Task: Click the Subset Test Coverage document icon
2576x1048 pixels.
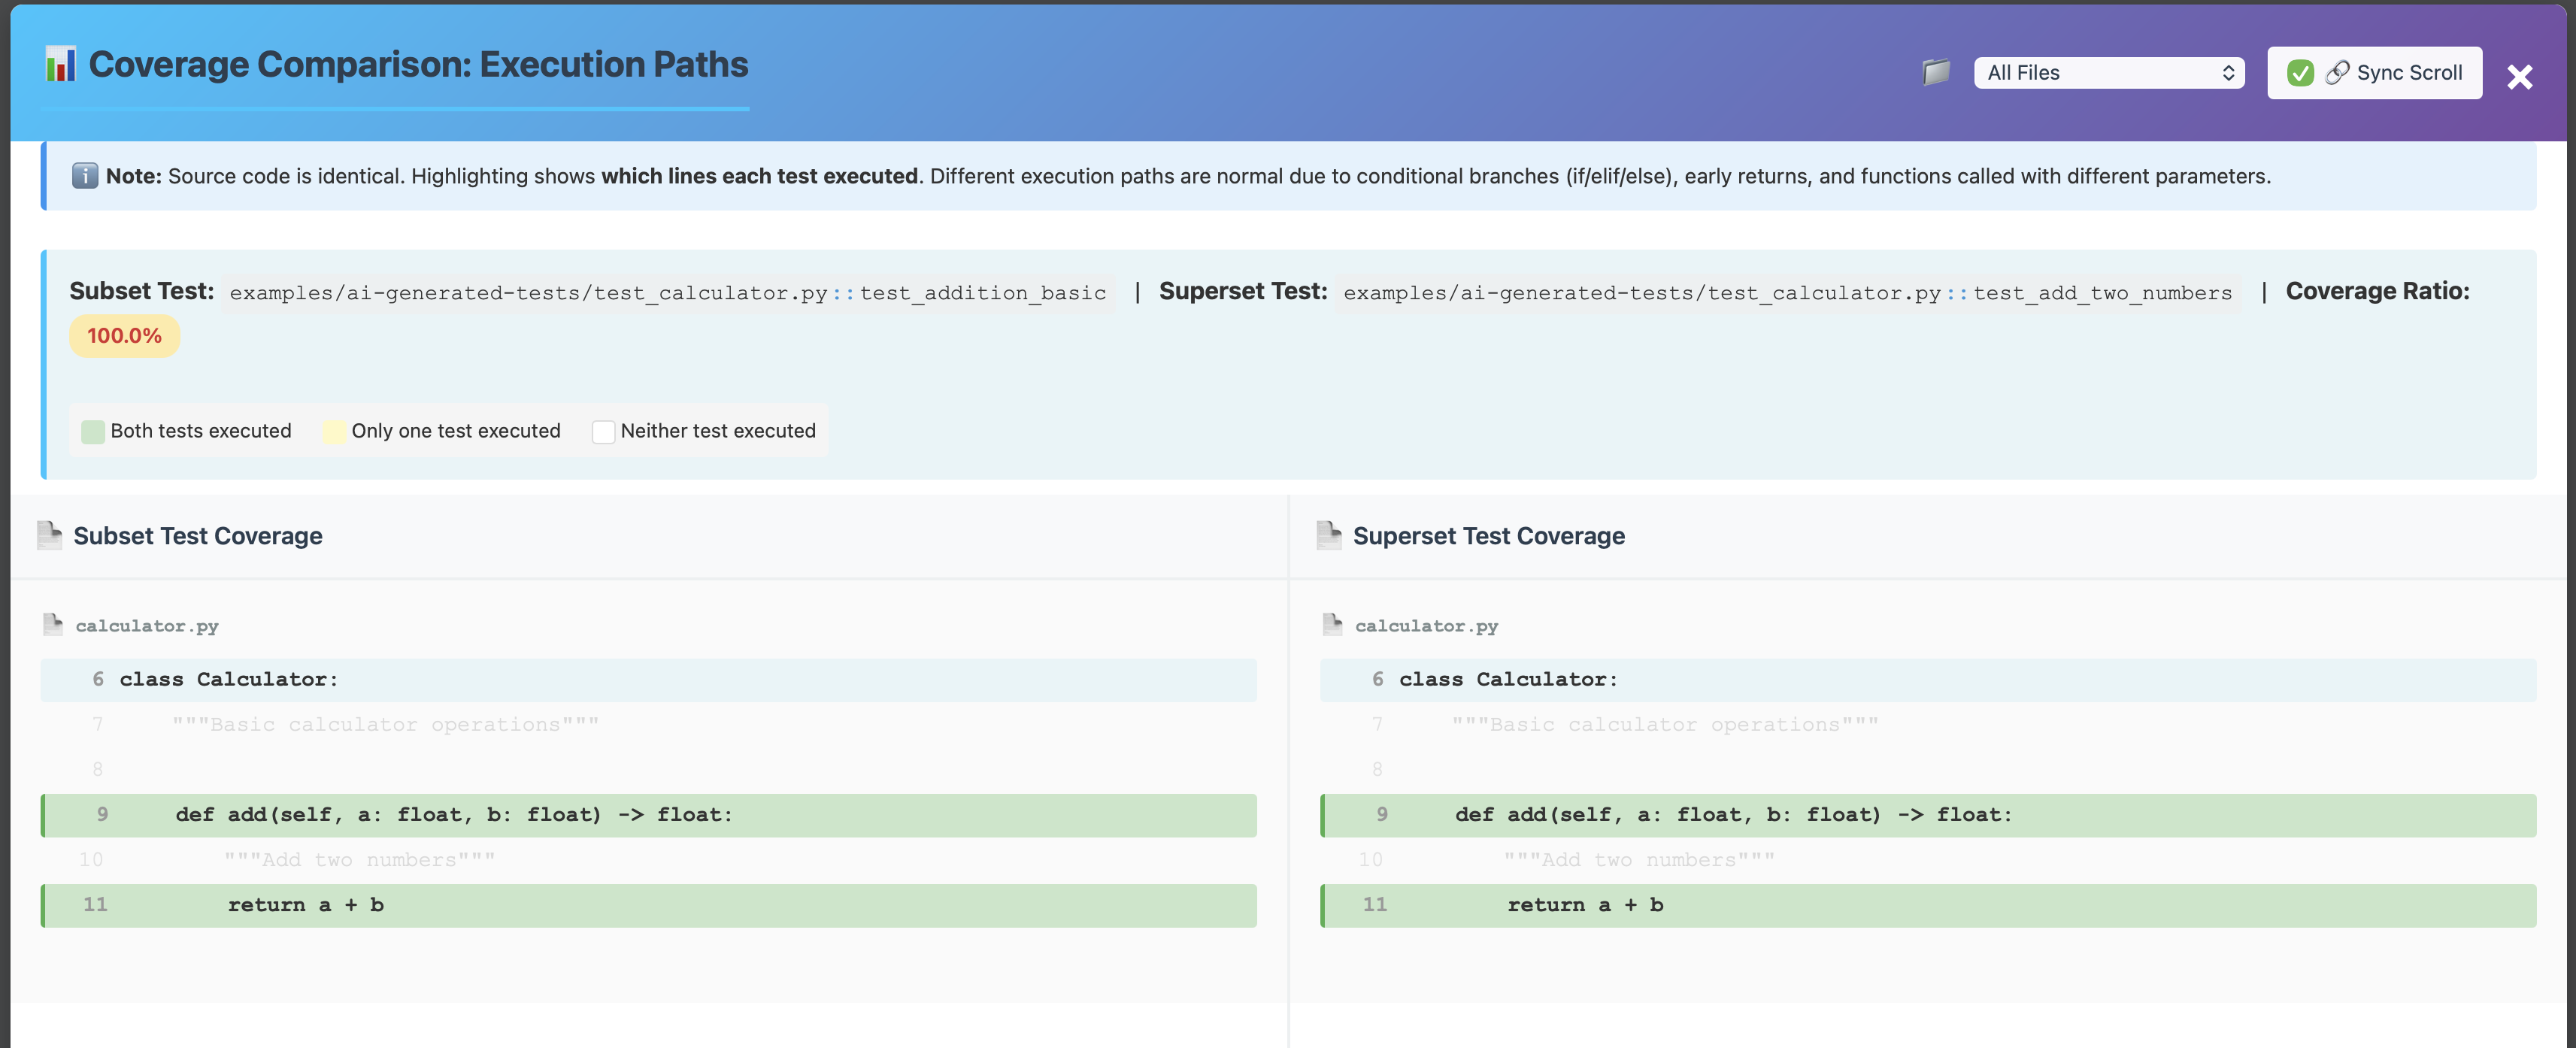Action: tap(49, 536)
